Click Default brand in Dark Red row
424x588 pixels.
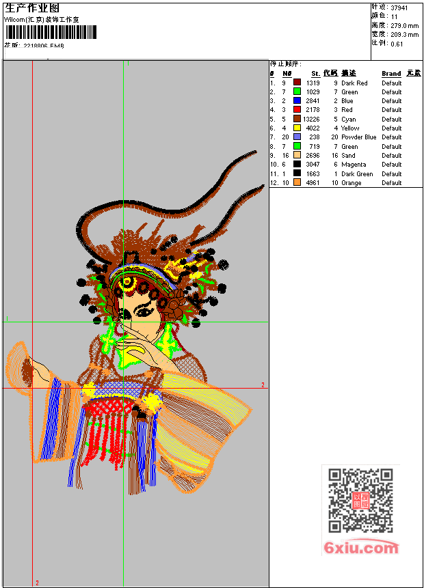(392, 83)
